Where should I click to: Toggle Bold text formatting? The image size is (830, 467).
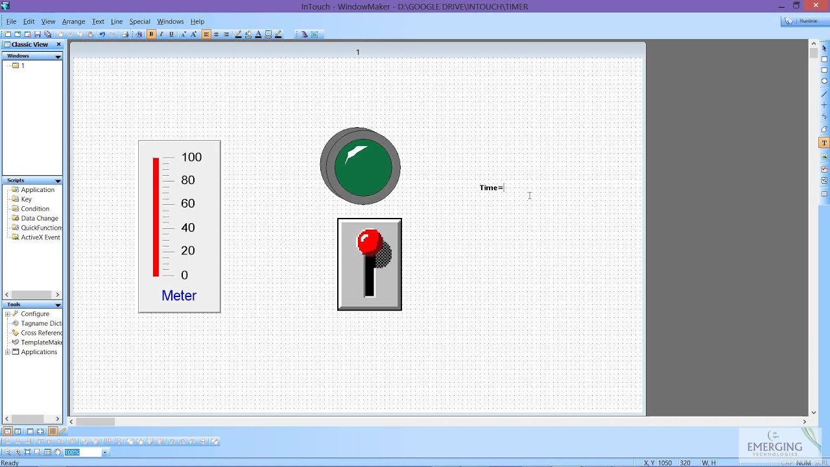(152, 34)
